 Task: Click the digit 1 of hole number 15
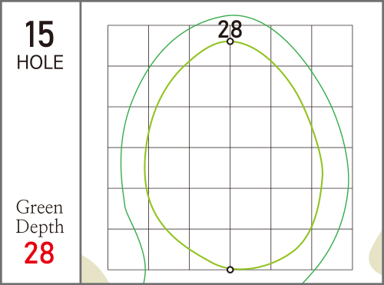pyautogui.click(x=30, y=34)
